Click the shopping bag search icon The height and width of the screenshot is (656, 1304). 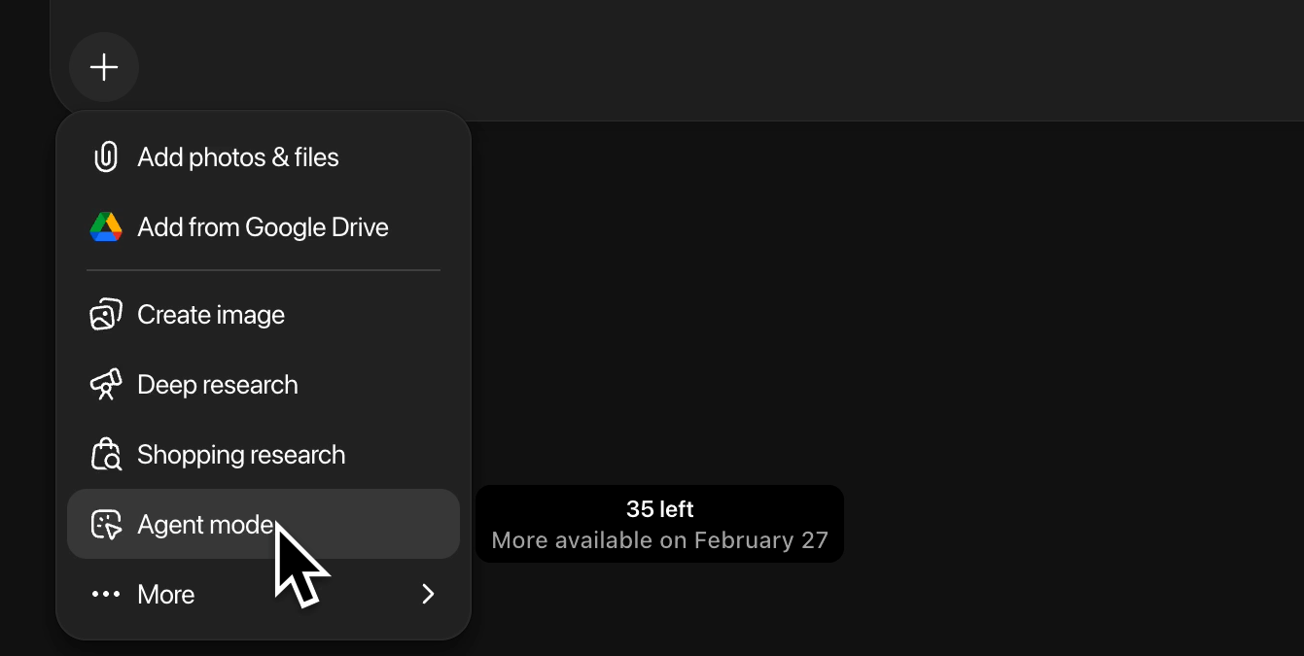click(105, 454)
